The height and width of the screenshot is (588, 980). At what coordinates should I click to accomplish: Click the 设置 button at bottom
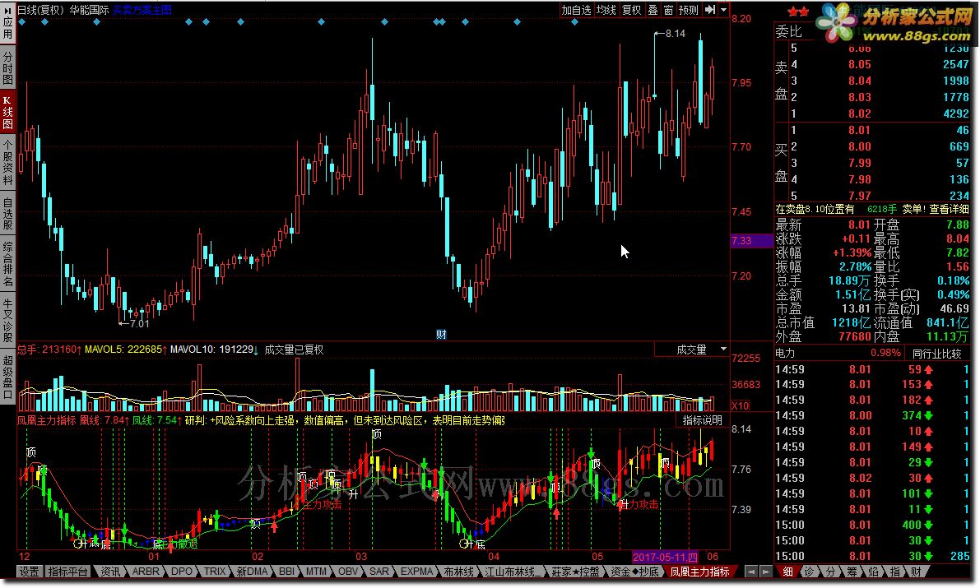pyautogui.click(x=28, y=571)
